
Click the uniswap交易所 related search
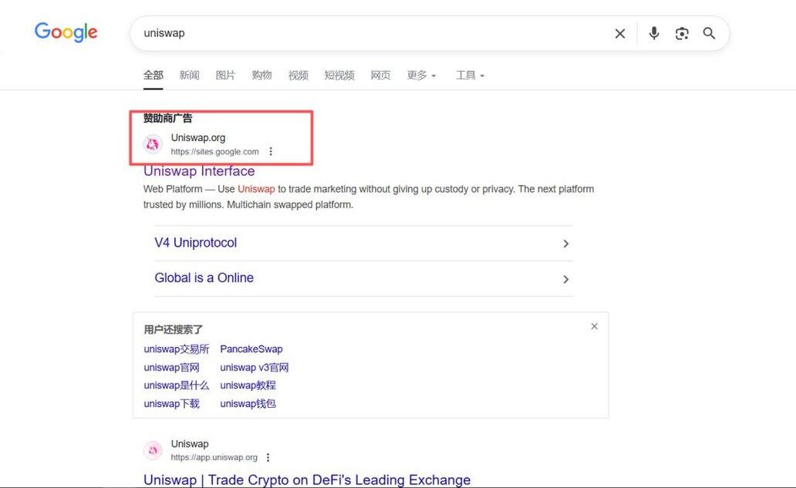click(176, 349)
